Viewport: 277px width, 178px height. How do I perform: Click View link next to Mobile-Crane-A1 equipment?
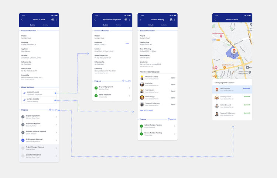[127, 43]
